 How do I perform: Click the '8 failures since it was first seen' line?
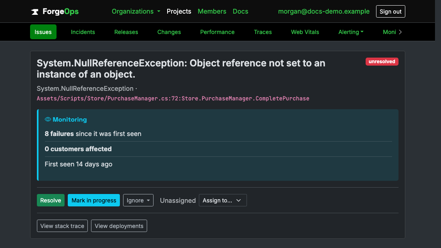click(x=93, y=134)
